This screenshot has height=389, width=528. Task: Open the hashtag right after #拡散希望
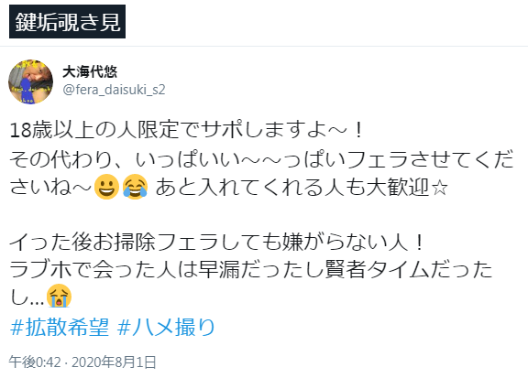click(x=166, y=327)
